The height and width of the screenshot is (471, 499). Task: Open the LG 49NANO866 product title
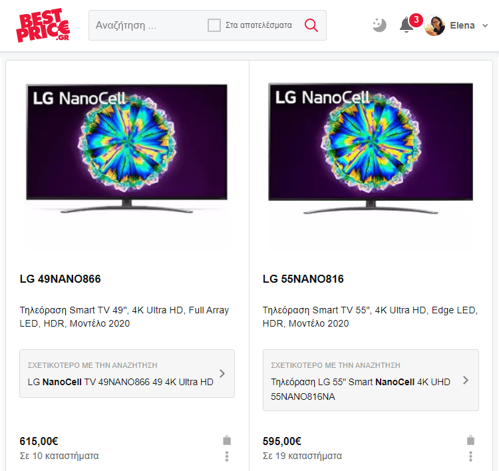pyautogui.click(x=60, y=279)
